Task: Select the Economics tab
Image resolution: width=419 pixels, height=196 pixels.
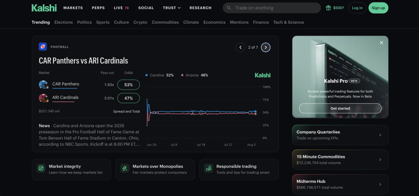Action: pos(214,22)
